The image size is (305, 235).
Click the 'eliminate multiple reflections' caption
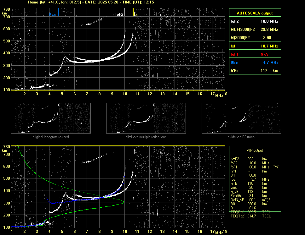tap(146, 137)
